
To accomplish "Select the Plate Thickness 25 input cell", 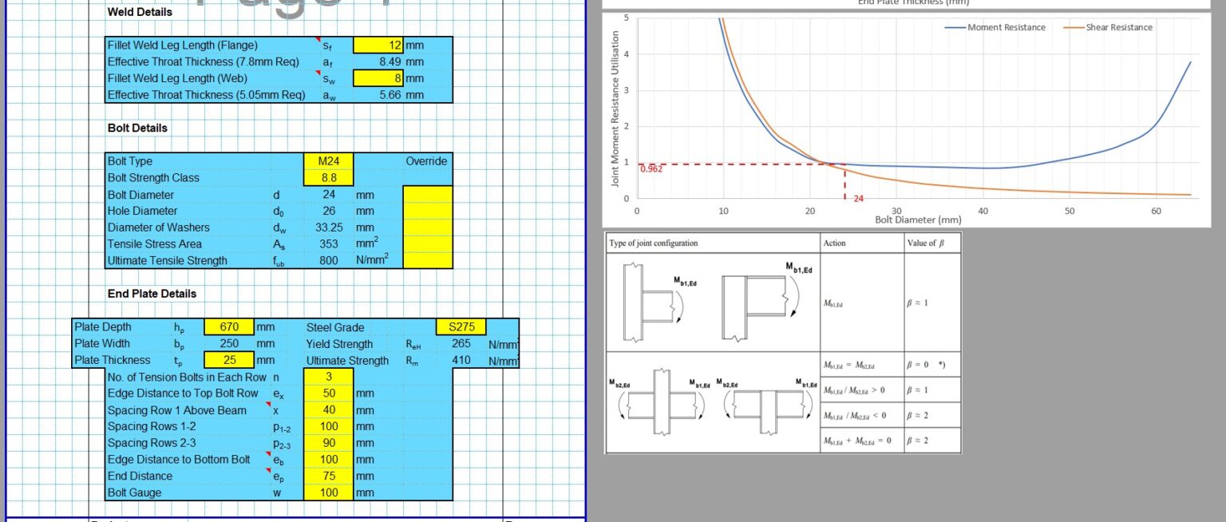I will [229, 360].
